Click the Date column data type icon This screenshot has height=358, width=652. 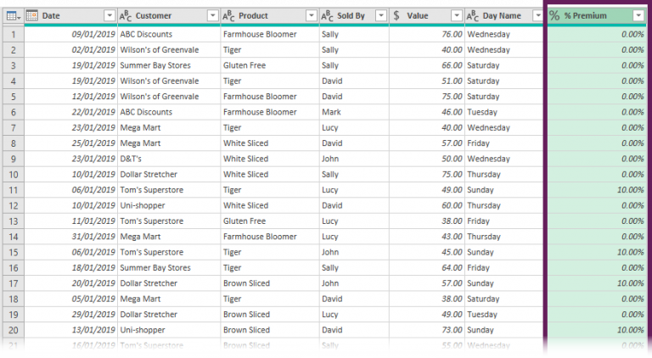click(32, 16)
